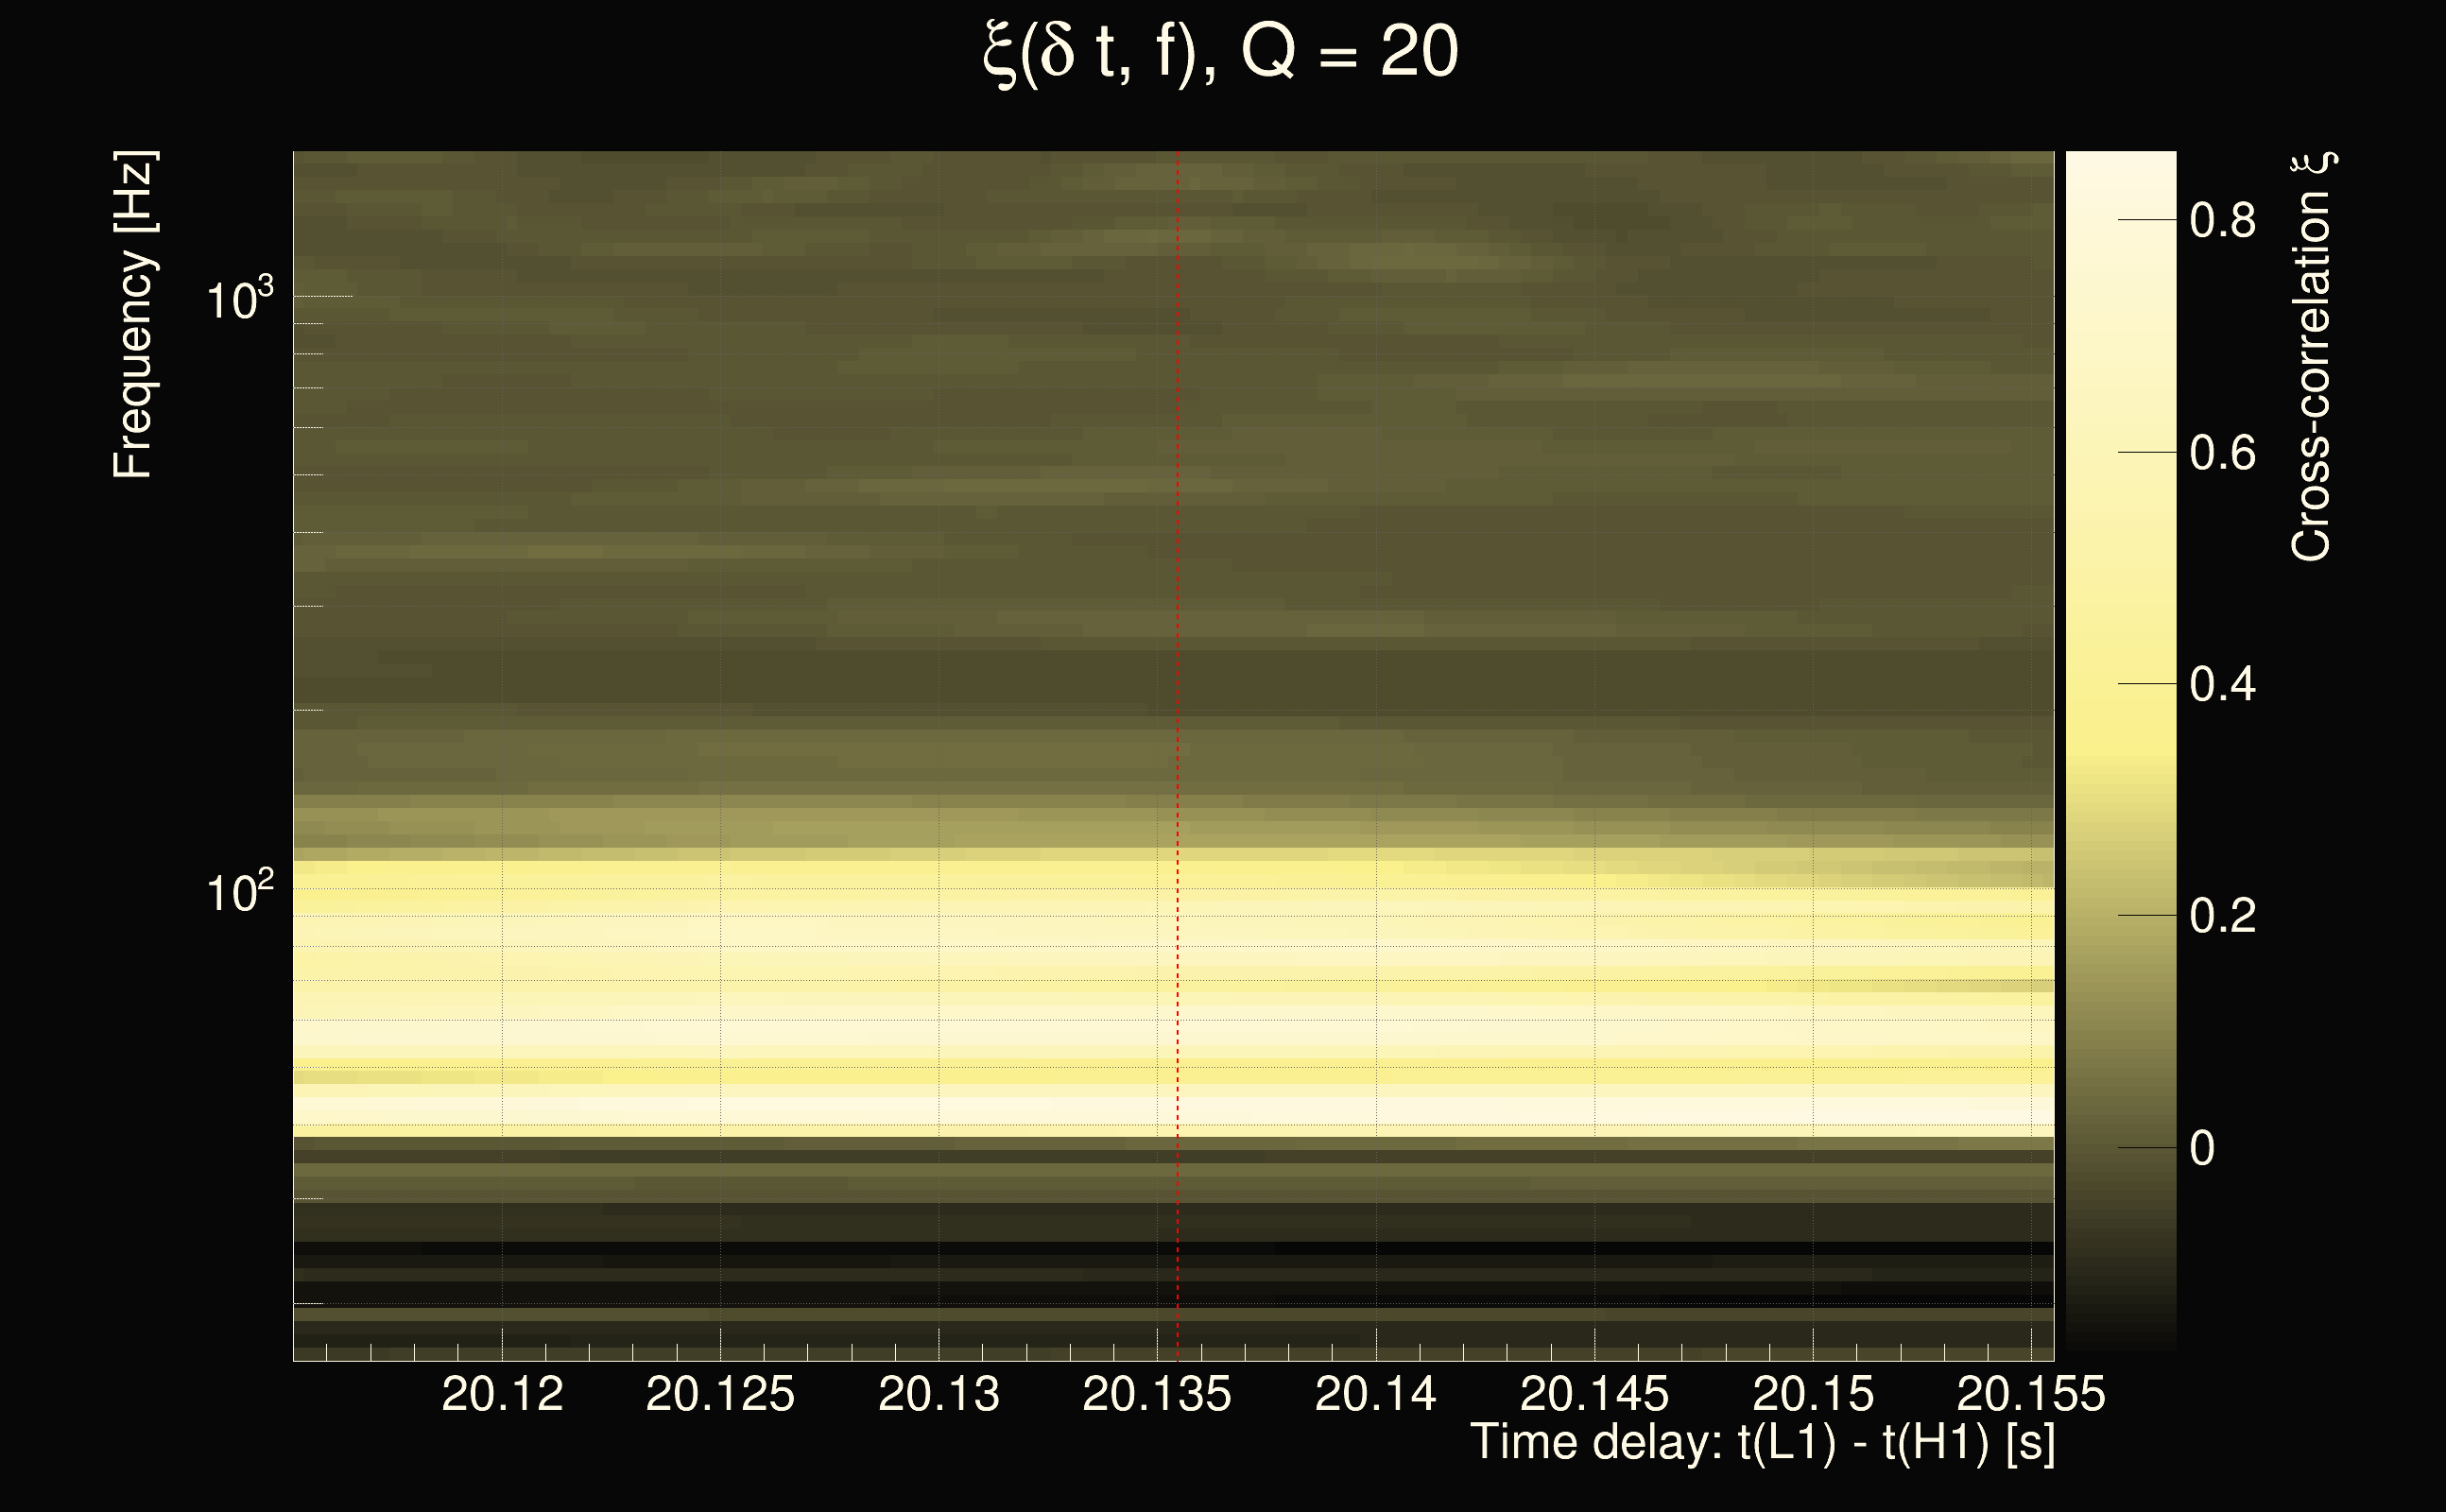Click the 0.8 value on the colorbar
The height and width of the screenshot is (1512, 2446).
pyautogui.click(x=2222, y=220)
